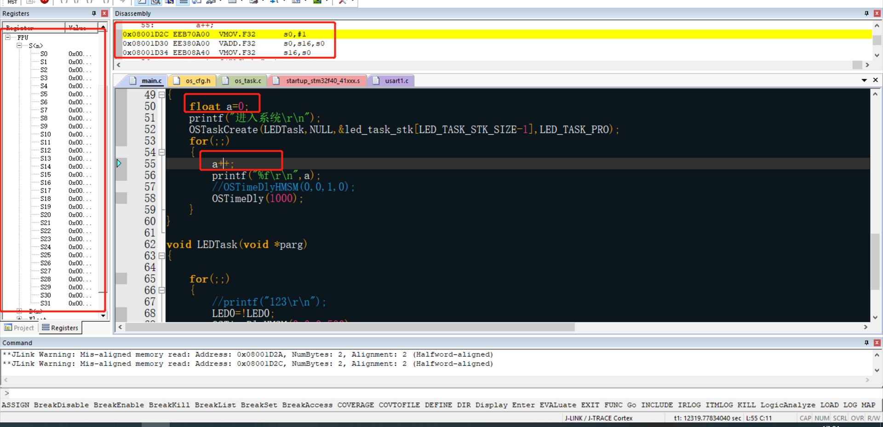Click os_cfg.h file icon in tab

(x=176, y=81)
